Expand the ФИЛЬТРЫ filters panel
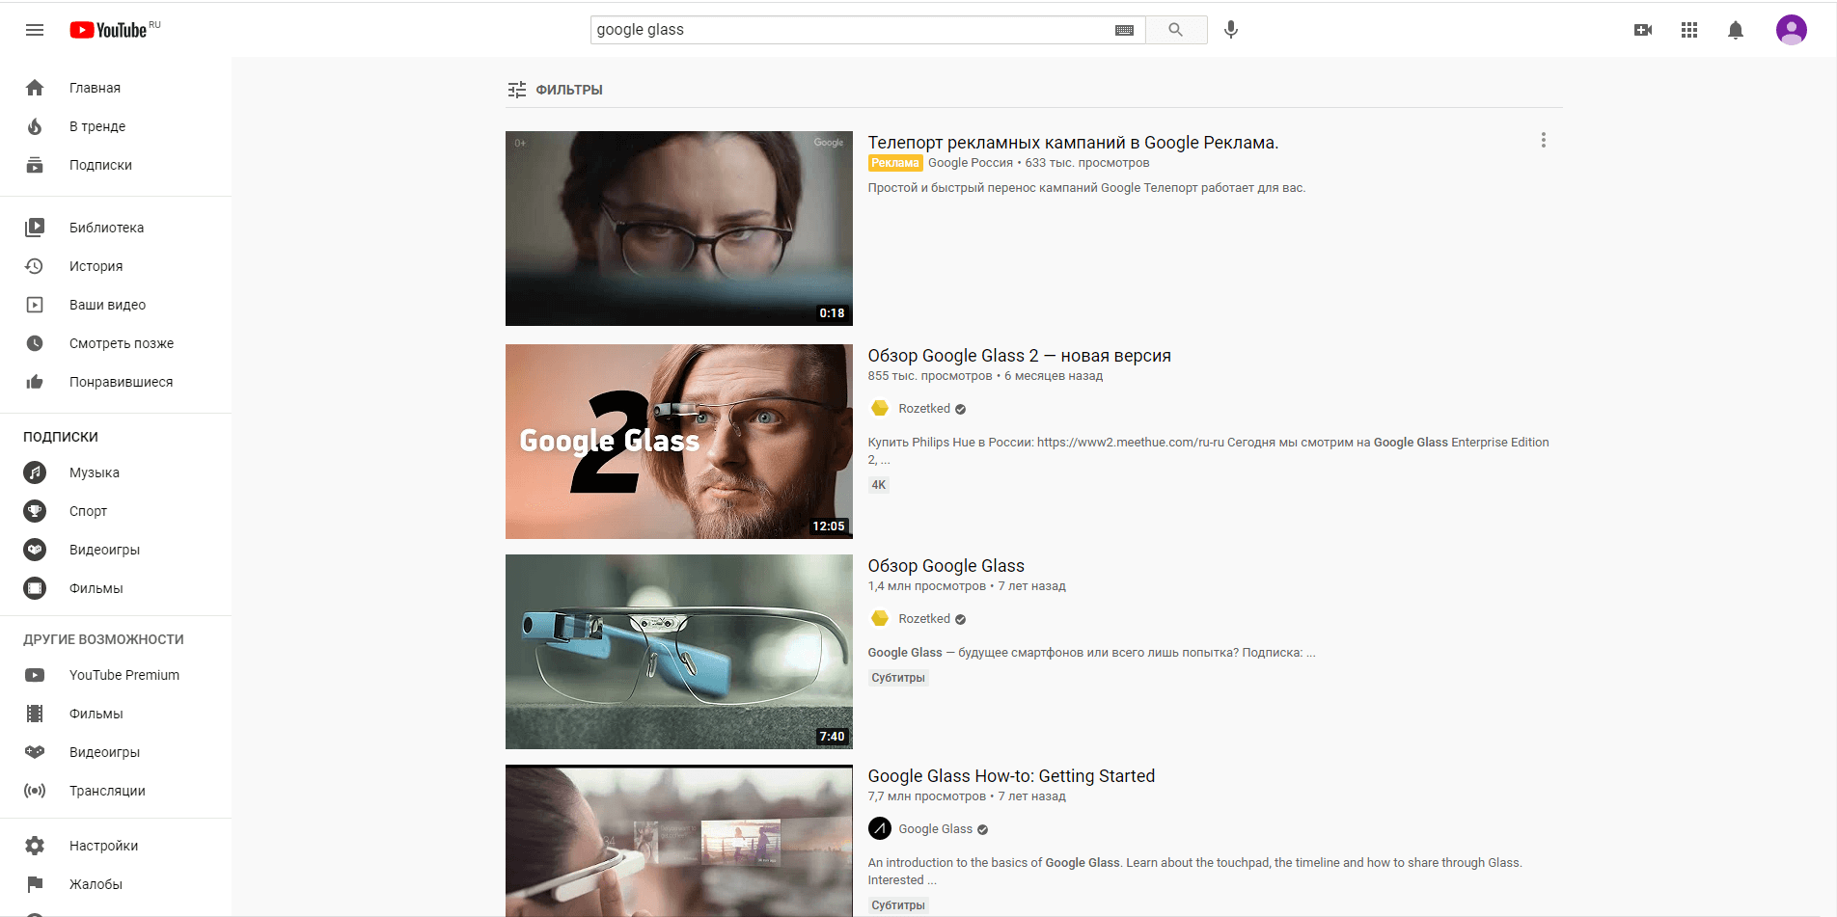The width and height of the screenshot is (1837, 917). pyautogui.click(x=555, y=90)
